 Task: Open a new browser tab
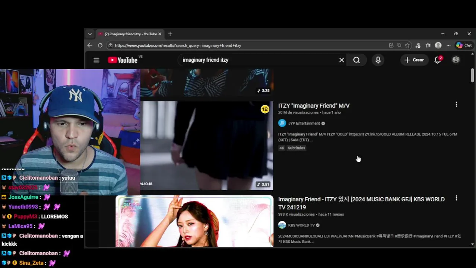[170, 34]
